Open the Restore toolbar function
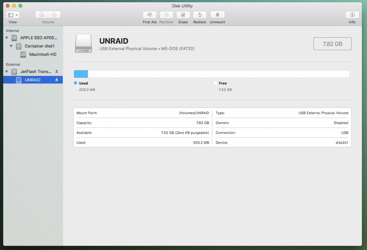The image size is (367, 250). (x=200, y=15)
